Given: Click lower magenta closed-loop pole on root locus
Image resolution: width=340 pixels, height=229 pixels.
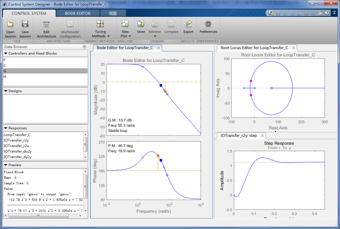Looking at the screenshot, I should pyautogui.click(x=251, y=95).
